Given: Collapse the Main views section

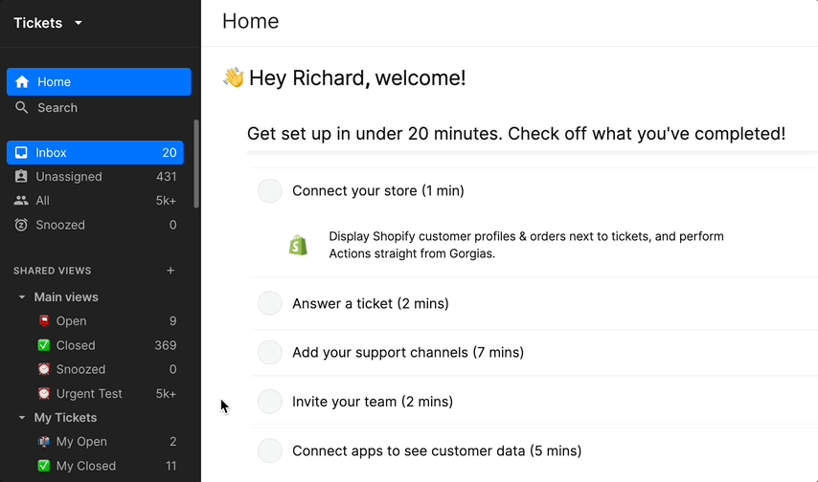Looking at the screenshot, I should coord(22,297).
